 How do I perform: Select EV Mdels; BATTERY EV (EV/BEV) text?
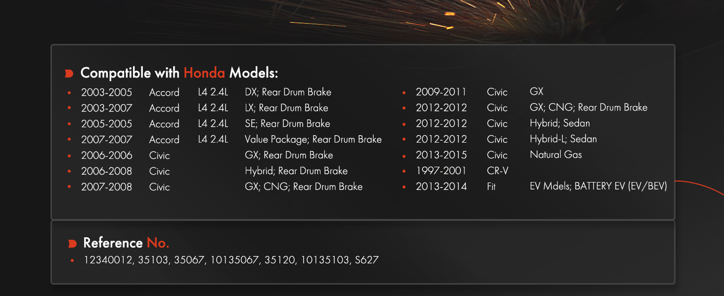(x=598, y=187)
